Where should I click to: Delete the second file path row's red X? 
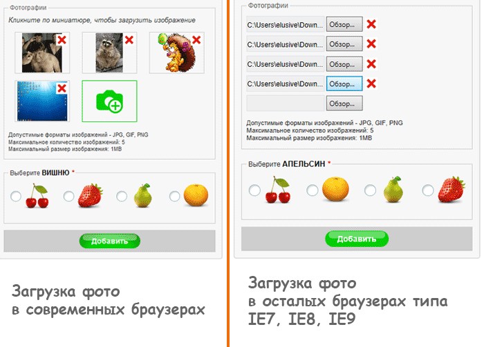(x=371, y=43)
